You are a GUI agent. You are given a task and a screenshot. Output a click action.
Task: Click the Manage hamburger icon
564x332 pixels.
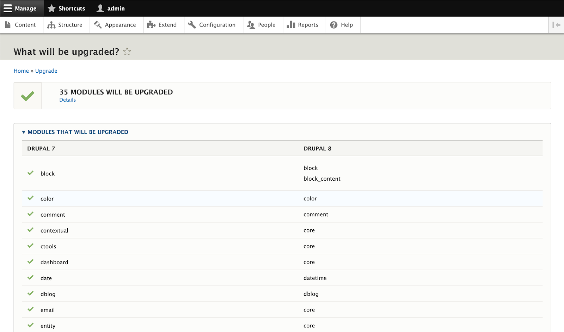coord(8,8)
